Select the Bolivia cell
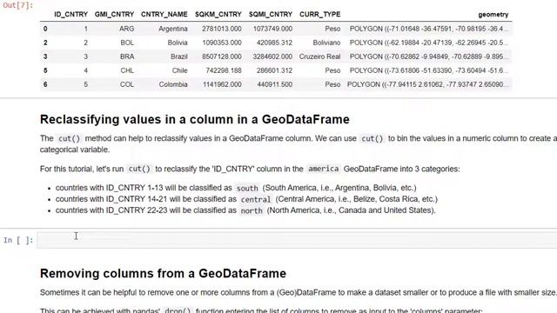 click(x=178, y=43)
